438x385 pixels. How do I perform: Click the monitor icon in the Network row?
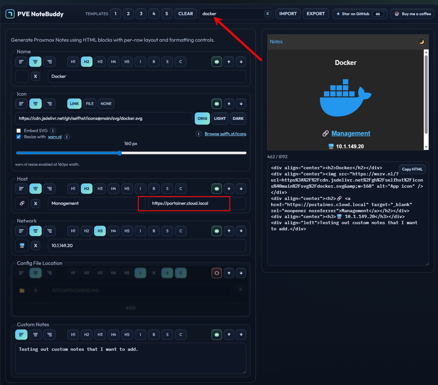click(x=22, y=245)
